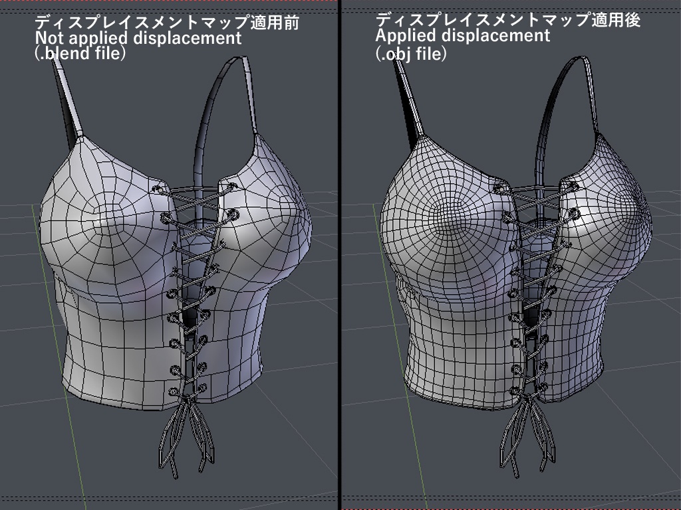Click the 'Not applied displacement' caption
This screenshot has height=510, width=681.
138,38
